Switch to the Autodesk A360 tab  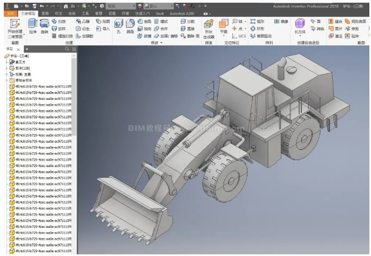tap(181, 14)
